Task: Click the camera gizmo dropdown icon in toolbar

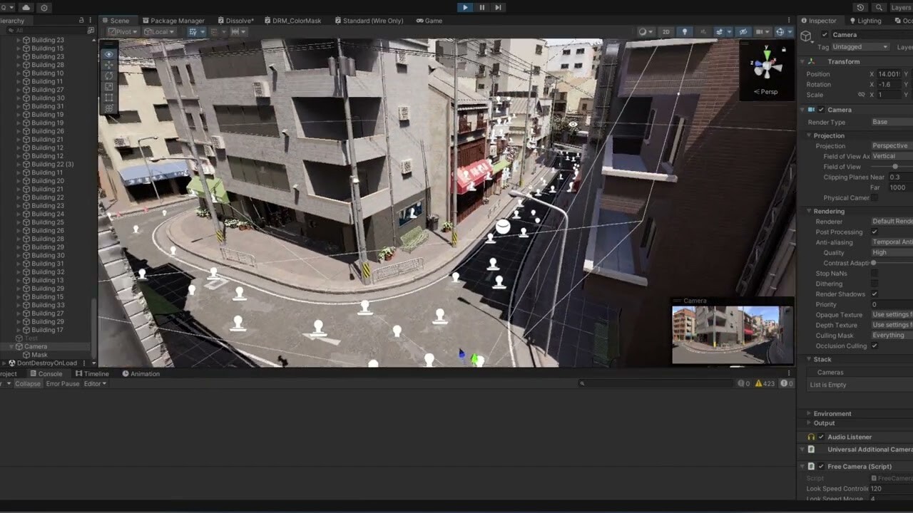Action: point(767,31)
